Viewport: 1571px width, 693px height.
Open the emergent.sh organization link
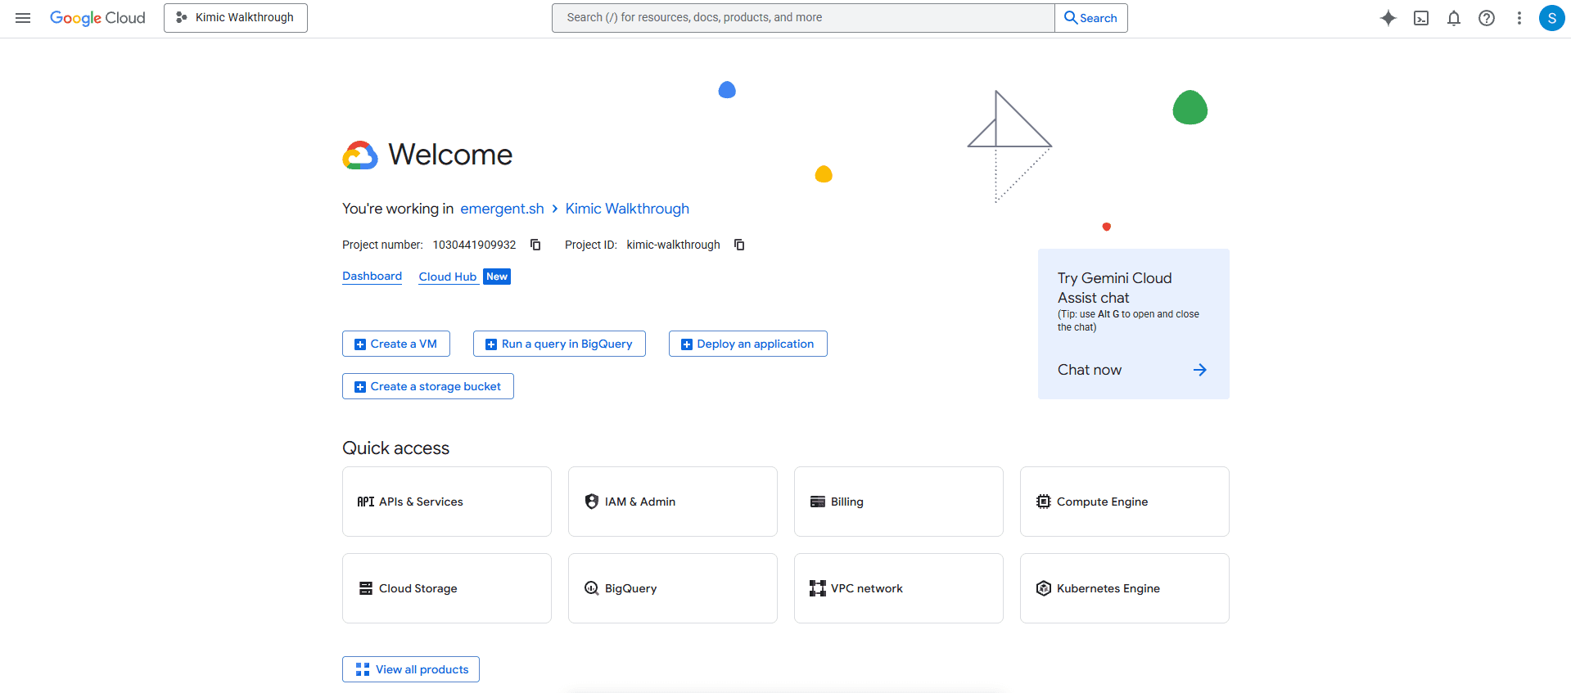(x=502, y=209)
